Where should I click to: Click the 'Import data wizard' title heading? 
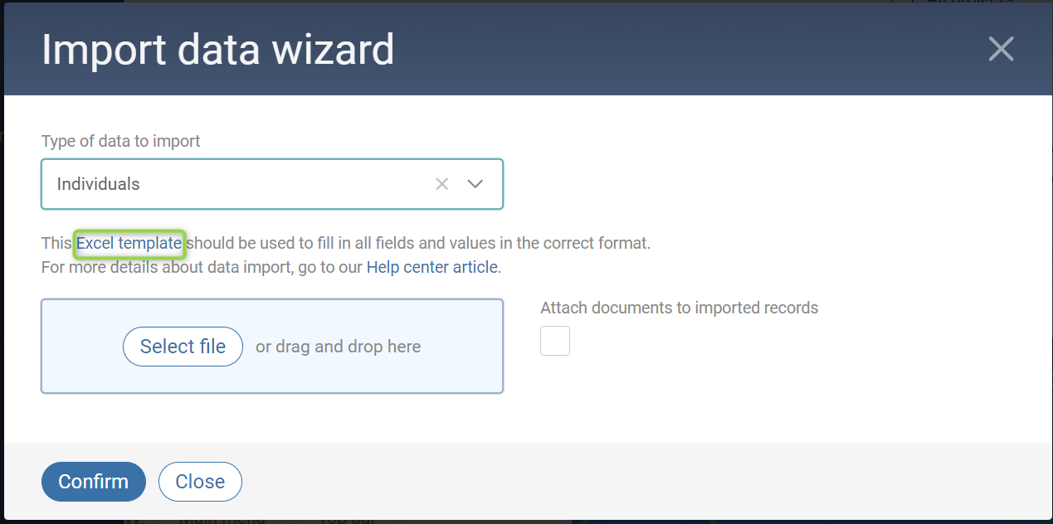point(217,50)
